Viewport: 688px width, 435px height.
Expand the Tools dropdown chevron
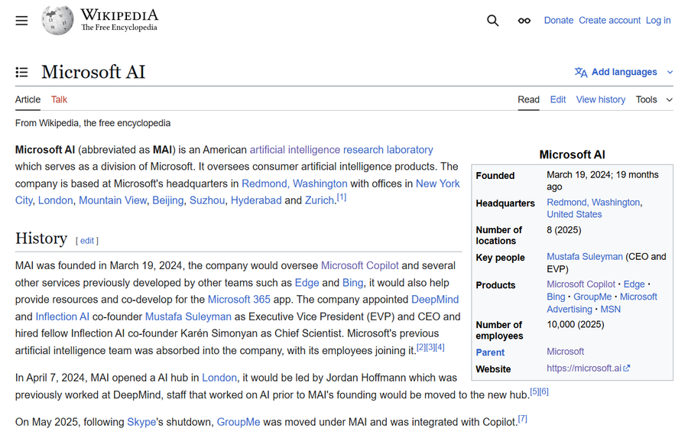669,99
